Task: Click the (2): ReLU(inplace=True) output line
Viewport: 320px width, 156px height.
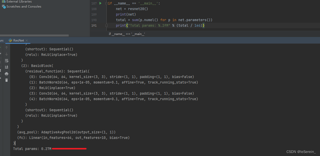Action: 52,88
